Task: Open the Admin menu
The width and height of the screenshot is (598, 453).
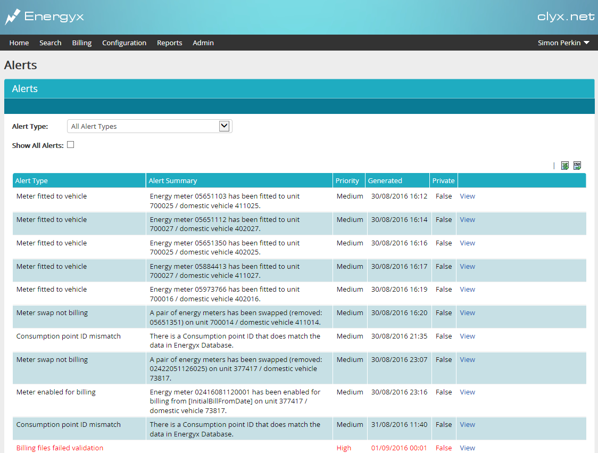Action: coord(203,43)
